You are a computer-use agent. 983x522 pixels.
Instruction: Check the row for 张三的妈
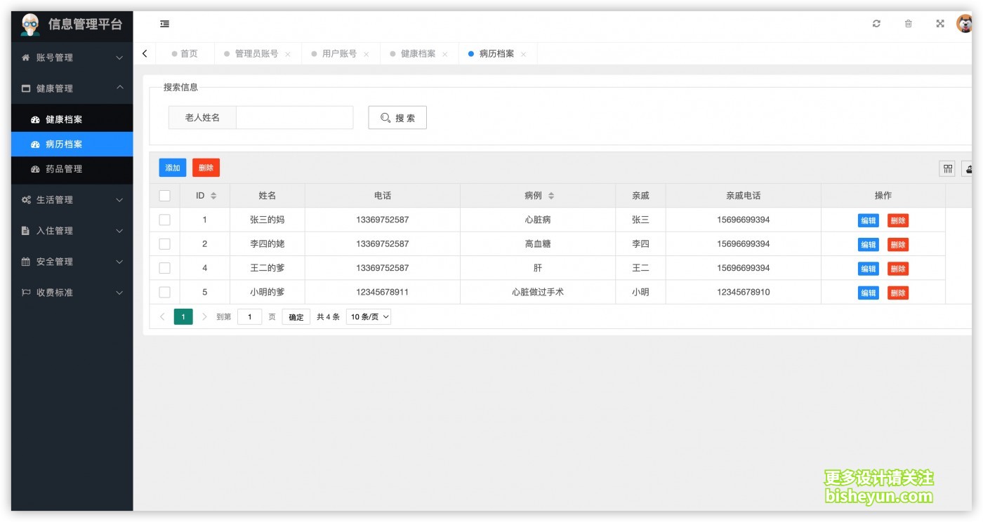pos(164,220)
